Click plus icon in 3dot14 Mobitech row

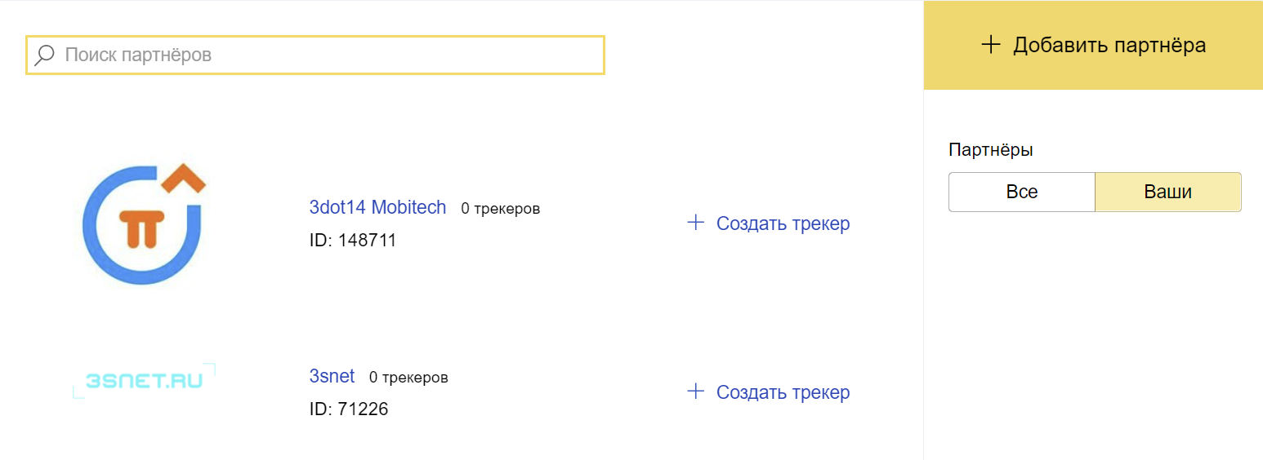[696, 223]
